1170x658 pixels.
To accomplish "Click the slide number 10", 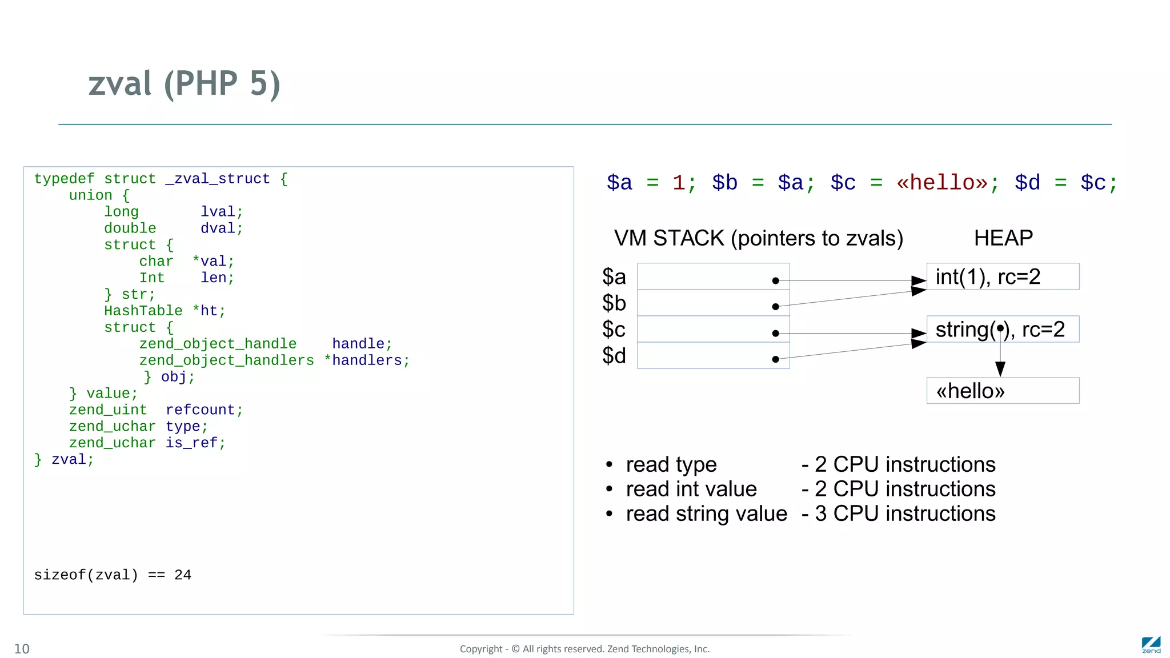I will click(x=22, y=649).
